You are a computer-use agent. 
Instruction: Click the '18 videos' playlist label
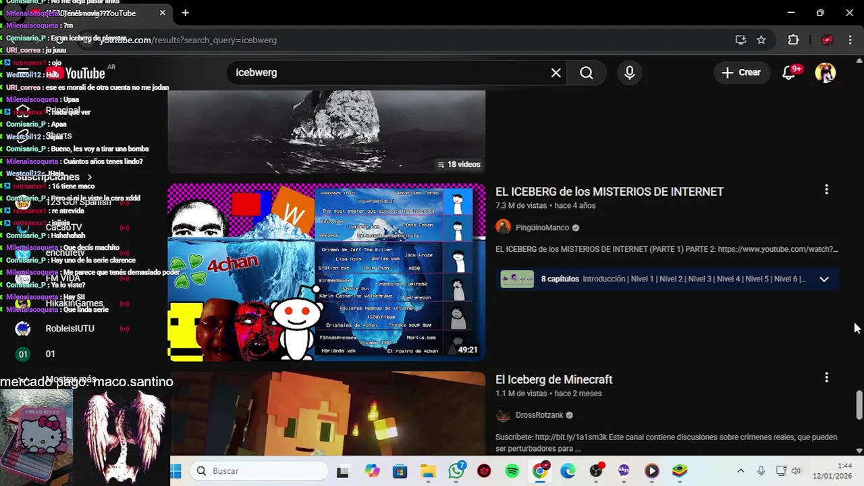(x=459, y=165)
